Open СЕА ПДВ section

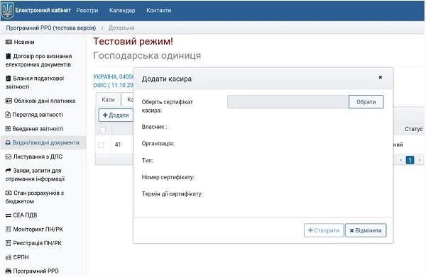25,215
